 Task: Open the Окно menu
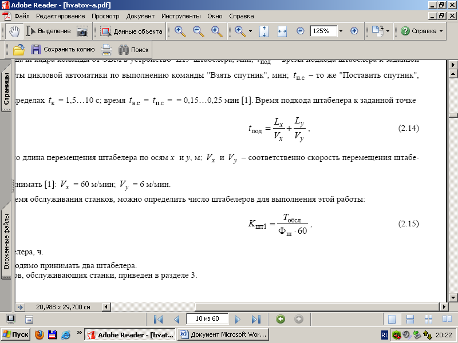(x=215, y=17)
